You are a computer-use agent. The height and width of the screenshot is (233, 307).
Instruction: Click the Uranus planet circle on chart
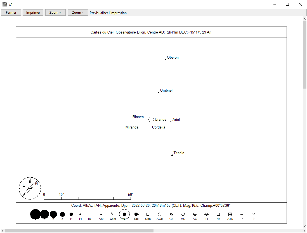[x=151, y=120]
